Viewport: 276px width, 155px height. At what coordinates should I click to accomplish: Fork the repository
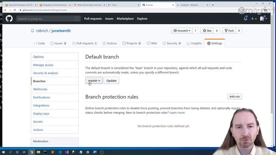tap(229, 31)
